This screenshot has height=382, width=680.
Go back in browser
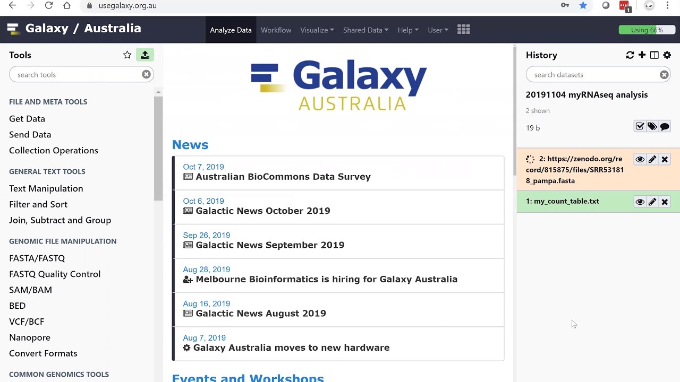pos(13,5)
